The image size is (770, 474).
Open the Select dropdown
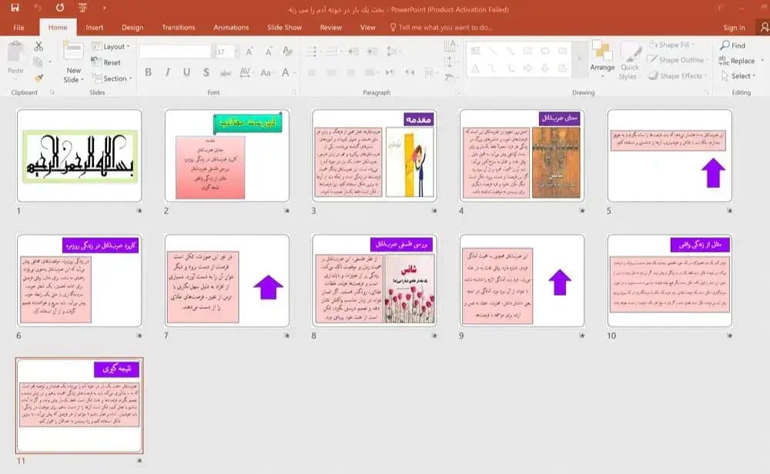point(738,76)
